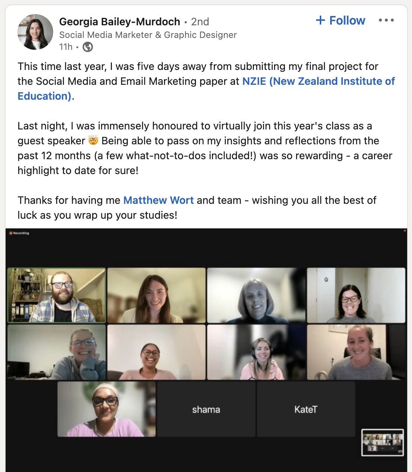Click the 11h post timestamp
Image resolution: width=412 pixels, height=472 pixels.
click(x=66, y=47)
